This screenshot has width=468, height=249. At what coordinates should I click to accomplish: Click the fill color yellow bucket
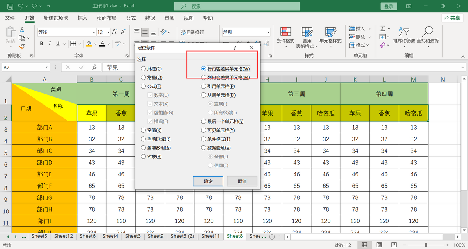coord(89,43)
